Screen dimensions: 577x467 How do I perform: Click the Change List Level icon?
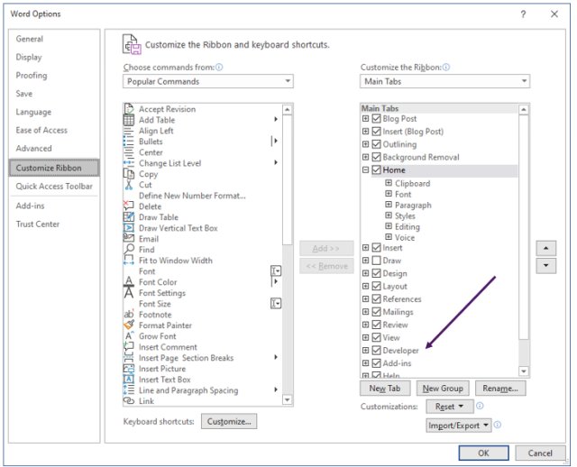(x=129, y=163)
